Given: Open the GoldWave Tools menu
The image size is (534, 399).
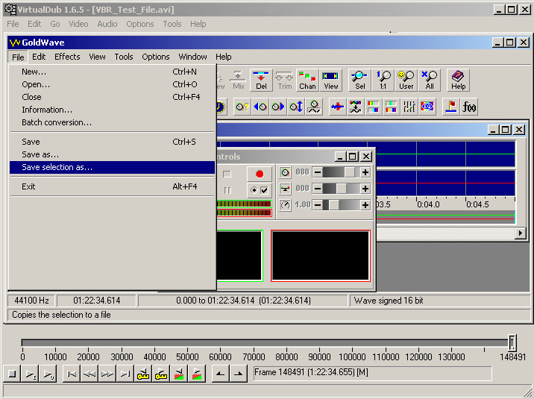Looking at the screenshot, I should (x=124, y=57).
